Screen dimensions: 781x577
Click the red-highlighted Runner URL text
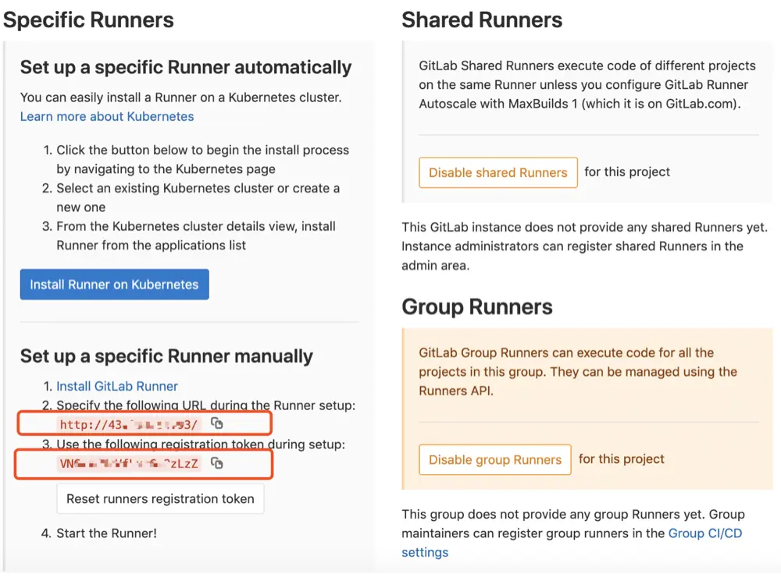pyautogui.click(x=129, y=424)
